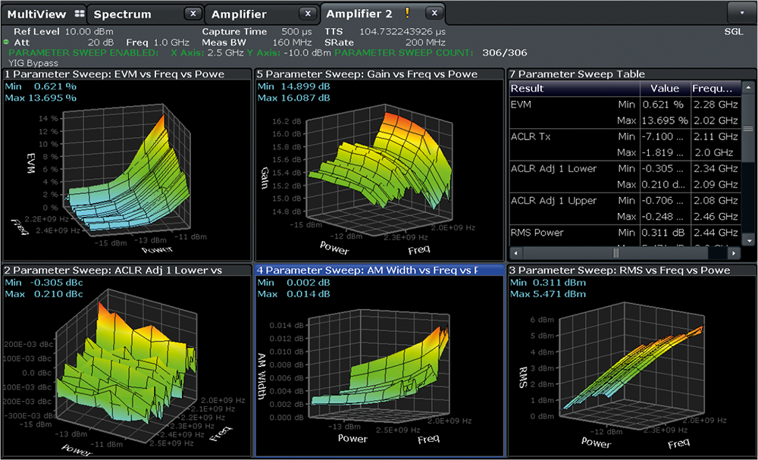Switch to the Amplifier tab
Screen dimensions: 758x460
click(239, 14)
